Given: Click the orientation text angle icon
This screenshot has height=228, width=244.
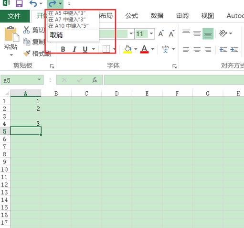Looking at the screenshot, I should (223, 33).
